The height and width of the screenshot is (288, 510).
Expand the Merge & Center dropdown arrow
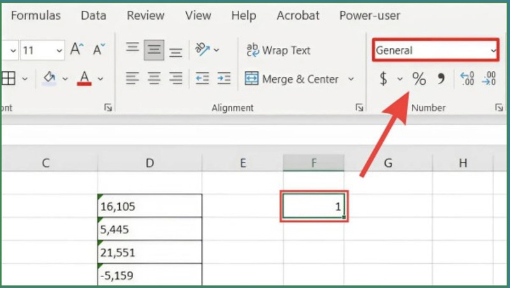click(x=351, y=79)
